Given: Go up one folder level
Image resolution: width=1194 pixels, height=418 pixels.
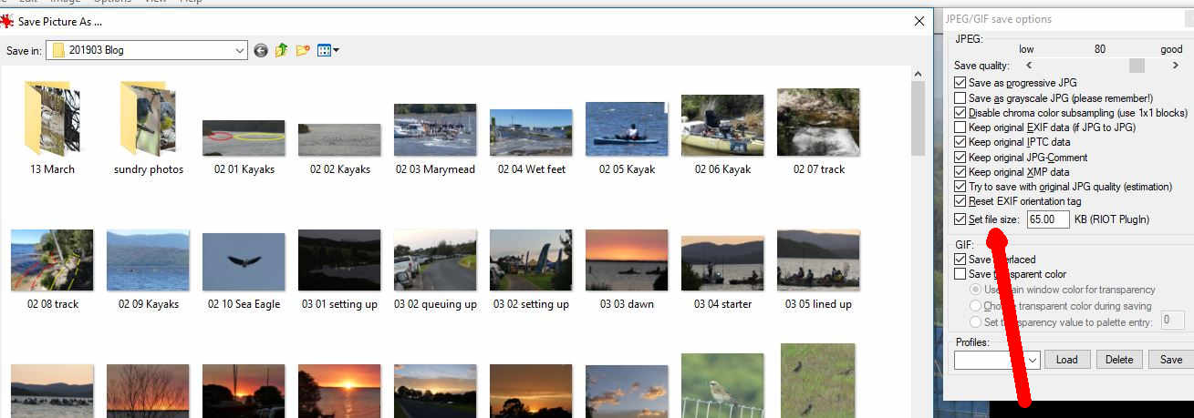Looking at the screenshot, I should [282, 50].
